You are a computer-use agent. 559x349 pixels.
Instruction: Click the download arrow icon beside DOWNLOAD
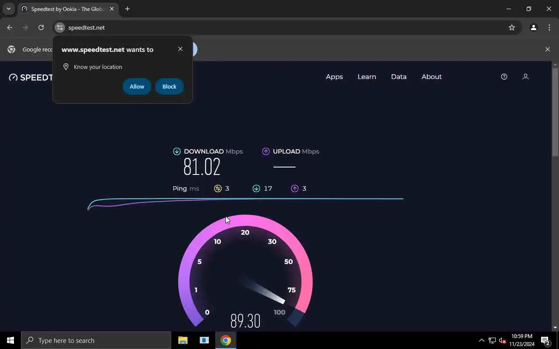pyautogui.click(x=176, y=151)
